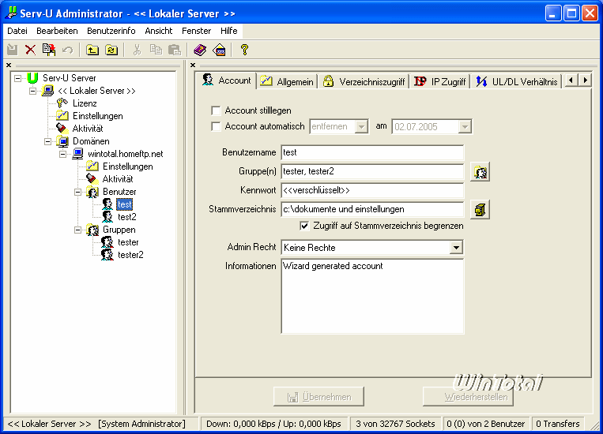The height and width of the screenshot is (434, 603).
Task: Click into the Benutzername field
Action: click(x=372, y=152)
